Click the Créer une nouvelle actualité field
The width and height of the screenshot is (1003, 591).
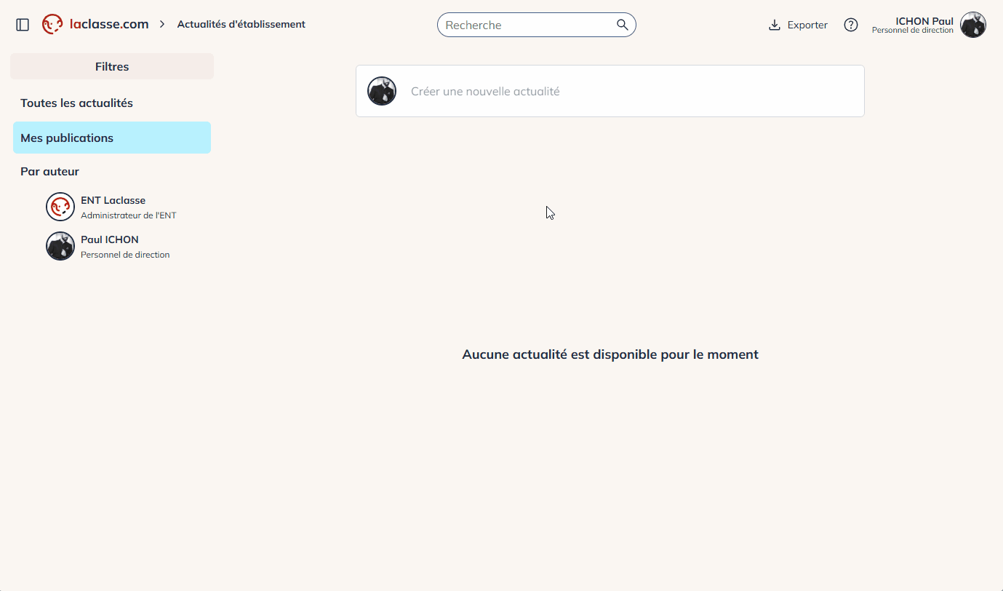626,92
